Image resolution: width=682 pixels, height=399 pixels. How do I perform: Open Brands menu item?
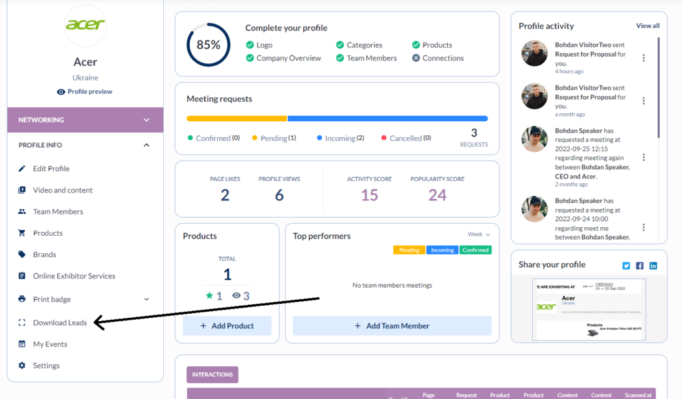tap(45, 254)
